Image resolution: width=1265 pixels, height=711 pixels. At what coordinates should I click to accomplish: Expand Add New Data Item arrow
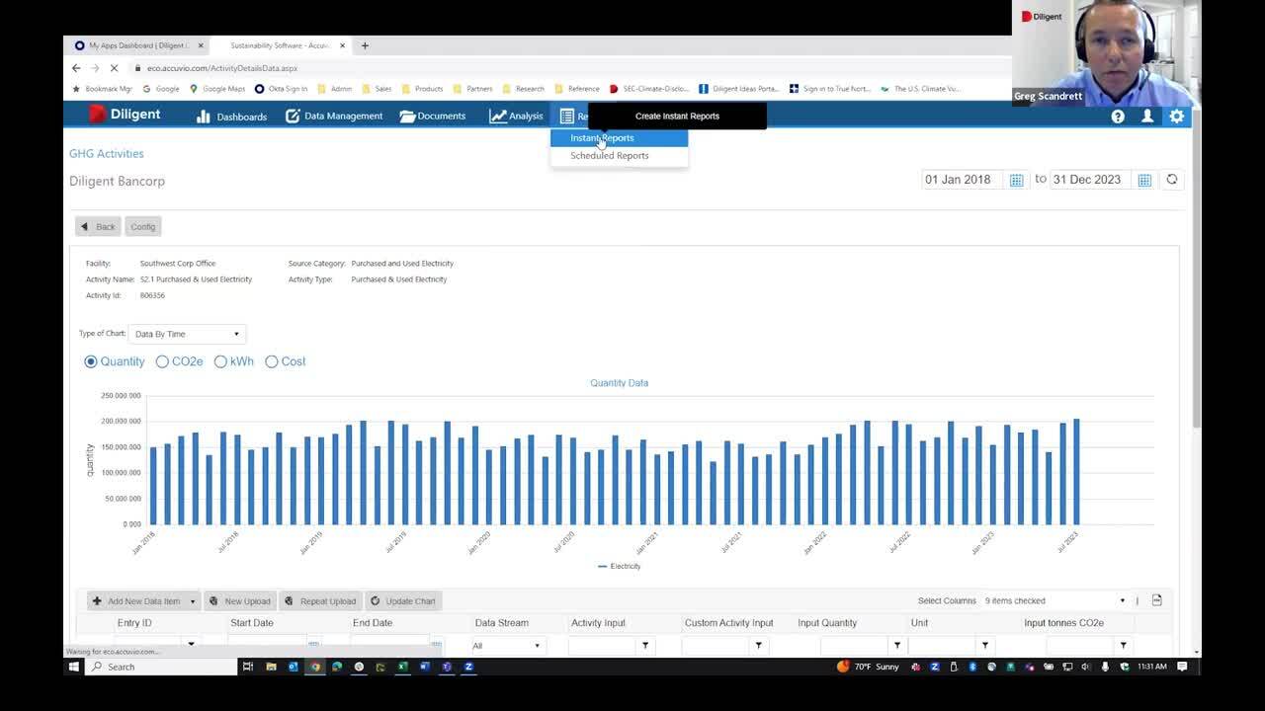pos(193,600)
